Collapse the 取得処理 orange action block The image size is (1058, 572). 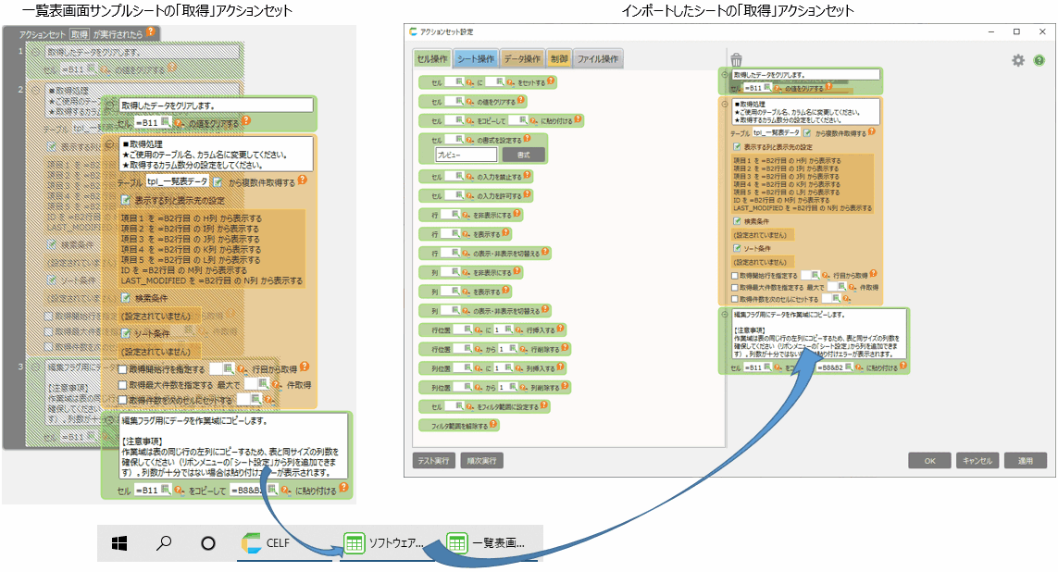[x=725, y=103]
